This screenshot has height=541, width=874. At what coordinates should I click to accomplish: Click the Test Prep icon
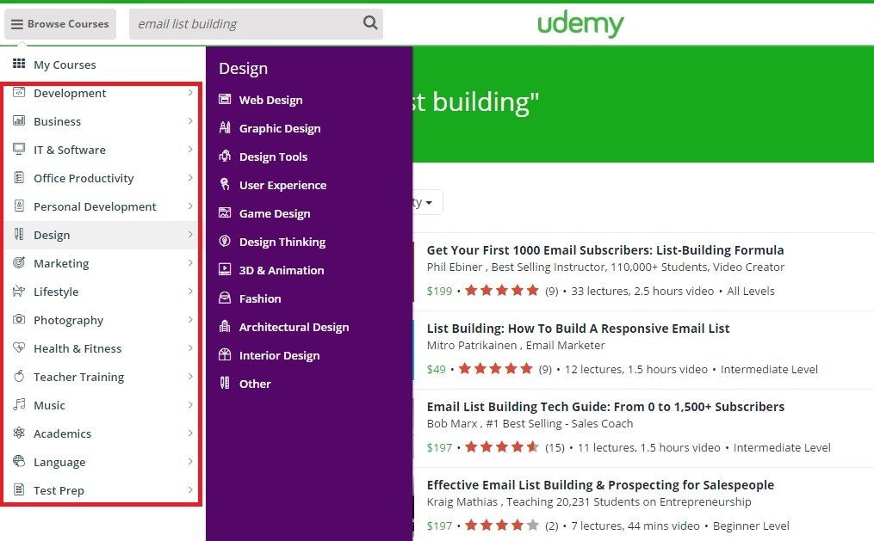19,489
